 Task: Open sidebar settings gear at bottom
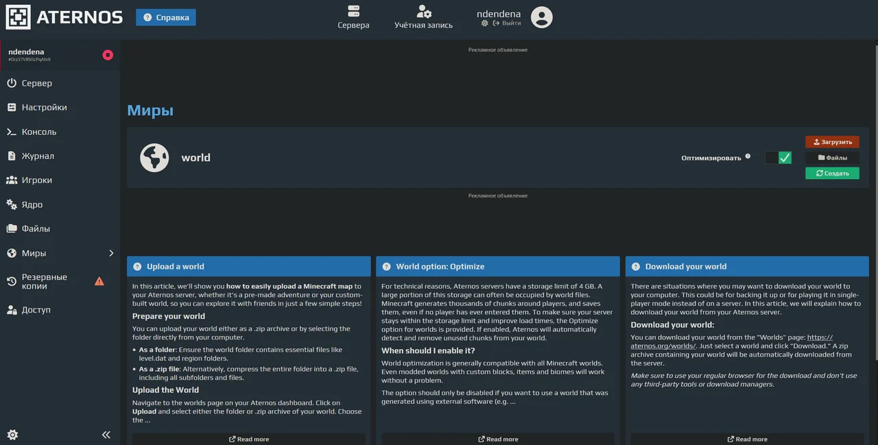click(x=12, y=435)
